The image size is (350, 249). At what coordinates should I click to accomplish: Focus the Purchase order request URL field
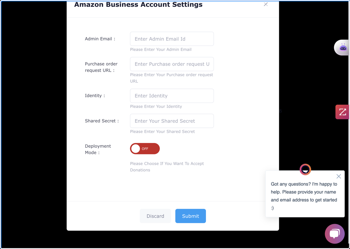(172, 64)
